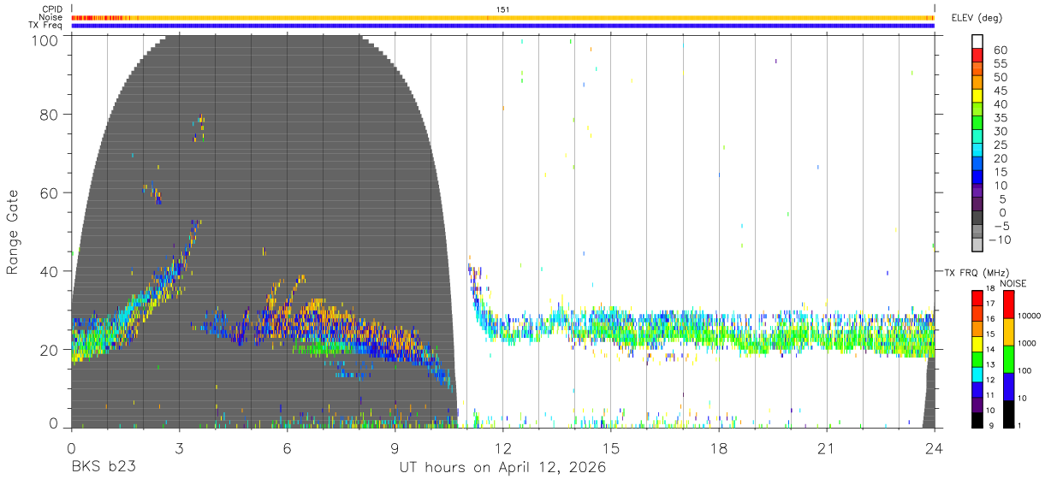Click the "12" UT hour tick label
Image resolution: width=1051 pixels, height=485 pixels.
(502, 448)
